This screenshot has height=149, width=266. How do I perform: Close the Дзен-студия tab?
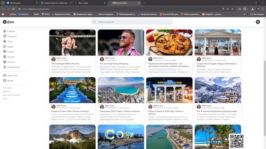pyautogui.click(x=105, y=3)
